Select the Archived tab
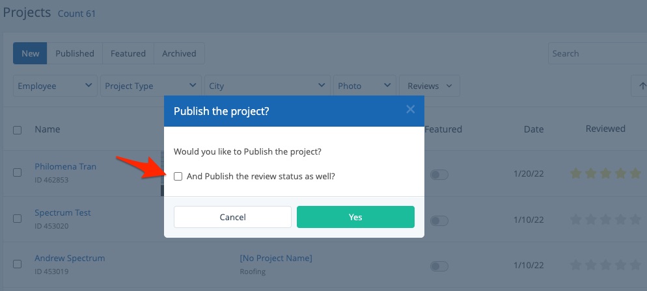 click(179, 53)
